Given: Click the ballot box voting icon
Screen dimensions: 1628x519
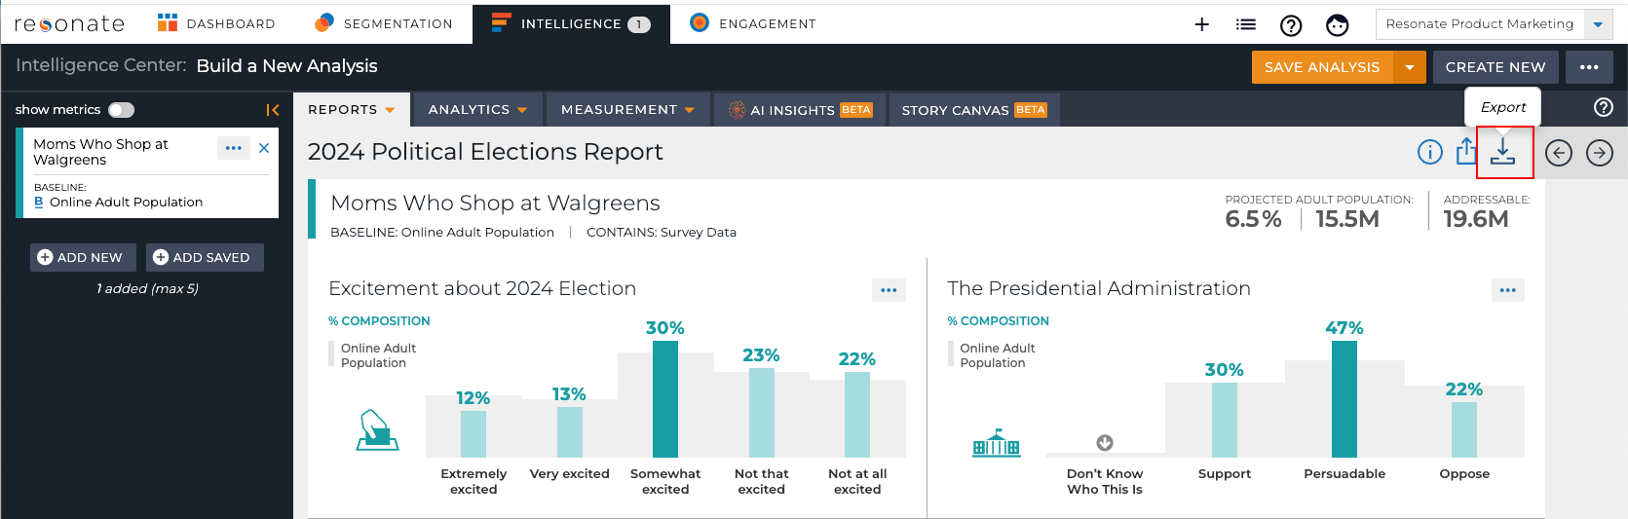Looking at the screenshot, I should click(378, 429).
